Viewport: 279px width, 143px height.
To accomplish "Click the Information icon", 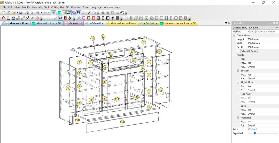I will pos(94,13).
